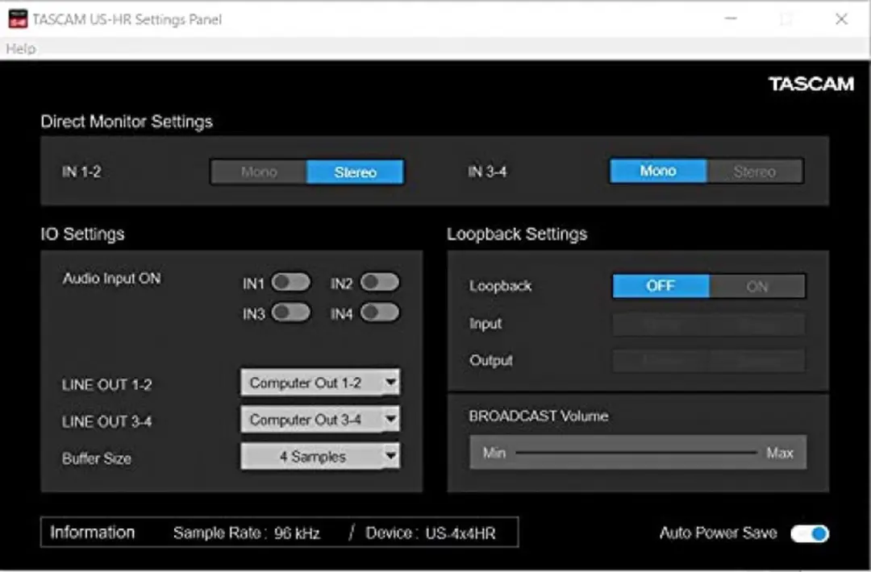
Task: Open the Buffer Size dropdown
Action: click(x=320, y=456)
